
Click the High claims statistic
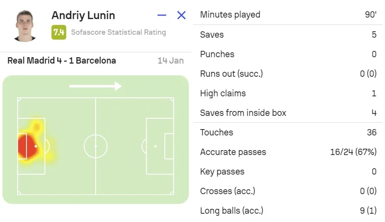tap(288, 93)
